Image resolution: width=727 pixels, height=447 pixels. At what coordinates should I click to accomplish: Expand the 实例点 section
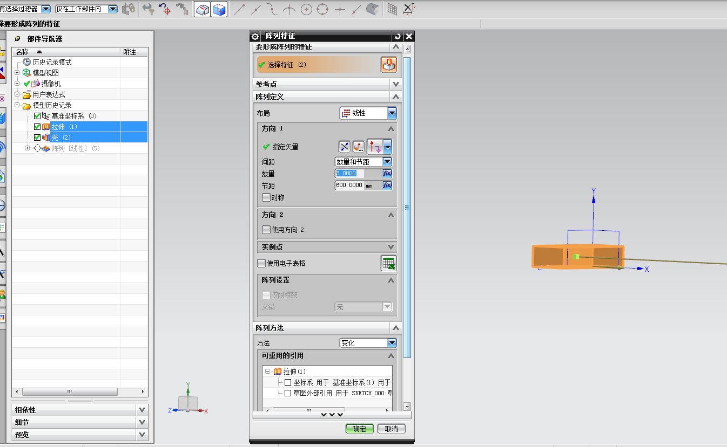(x=391, y=247)
